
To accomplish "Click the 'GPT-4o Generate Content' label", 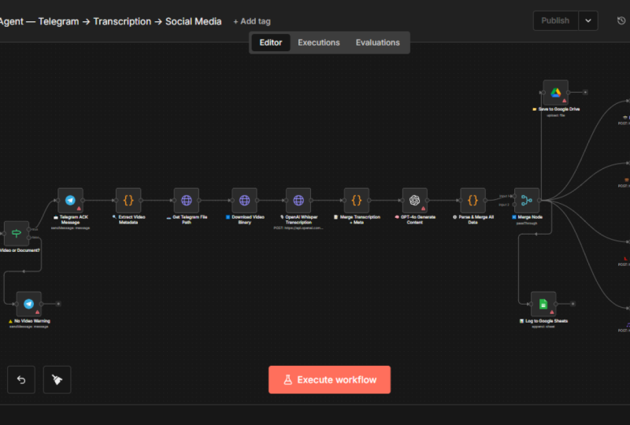I will point(415,220).
